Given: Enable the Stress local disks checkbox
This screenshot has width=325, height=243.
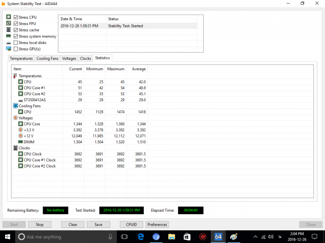Looking at the screenshot, I should click(16, 43).
